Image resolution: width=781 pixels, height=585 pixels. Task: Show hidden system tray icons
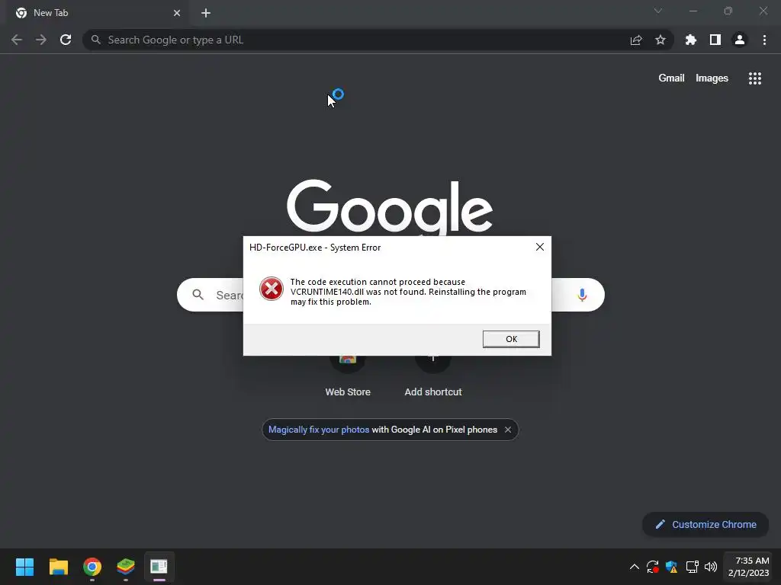[634, 567]
